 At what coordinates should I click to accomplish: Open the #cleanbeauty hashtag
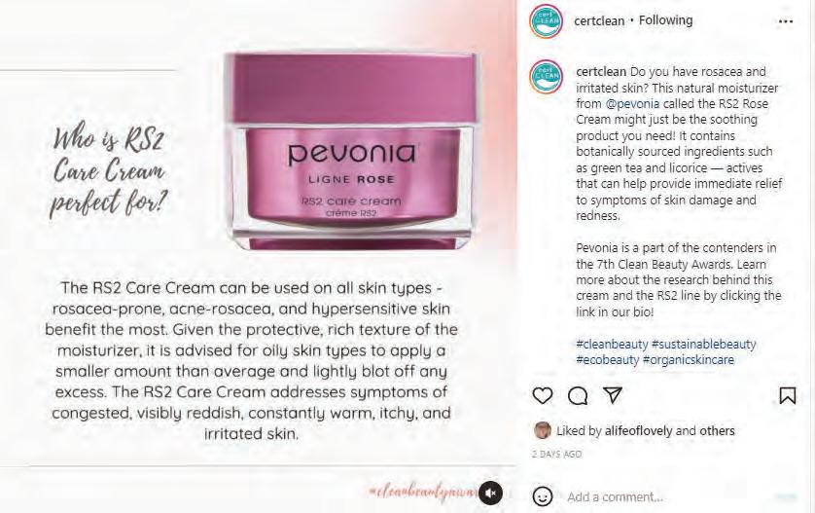[612, 344]
